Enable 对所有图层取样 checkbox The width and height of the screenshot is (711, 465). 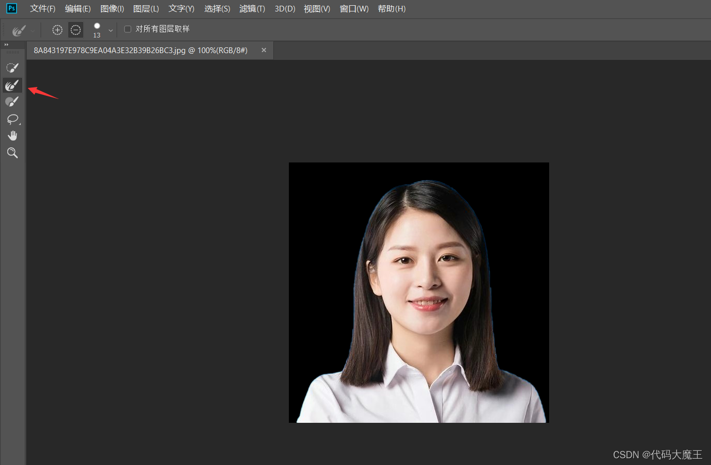tap(128, 29)
